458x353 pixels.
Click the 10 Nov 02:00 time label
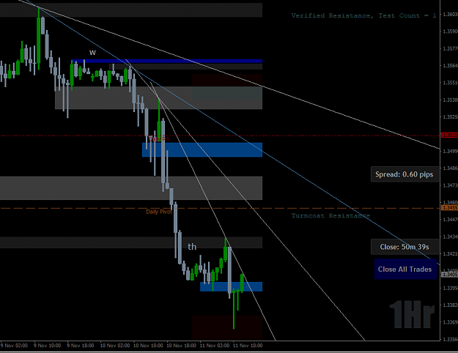tap(115, 346)
